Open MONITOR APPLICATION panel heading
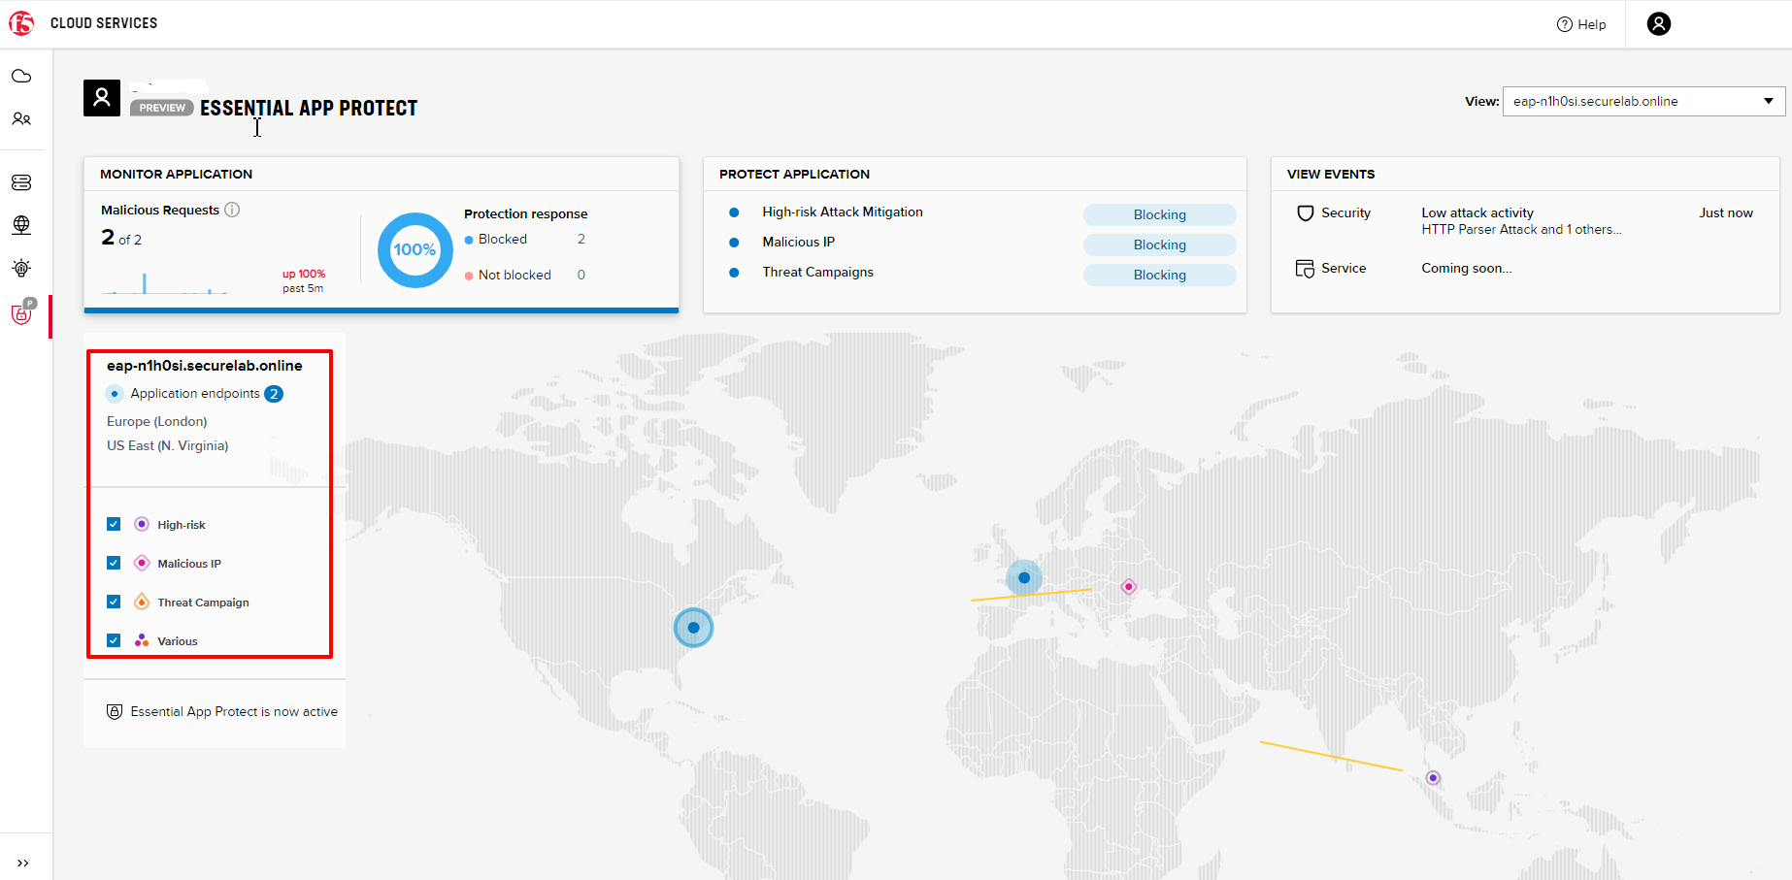The width and height of the screenshot is (1792, 880). coord(177,174)
